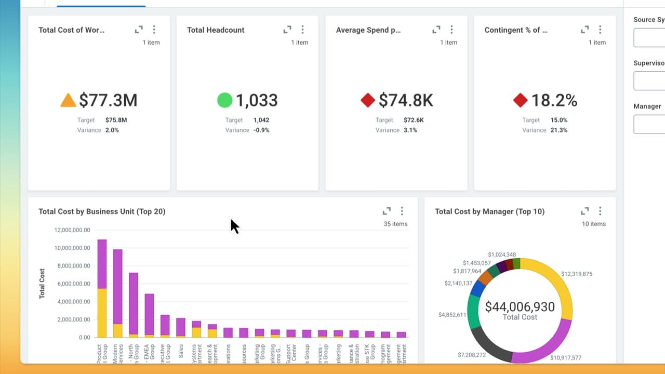Click the green circle headcount indicator
Screen dimensions: 665x374
[224, 100]
